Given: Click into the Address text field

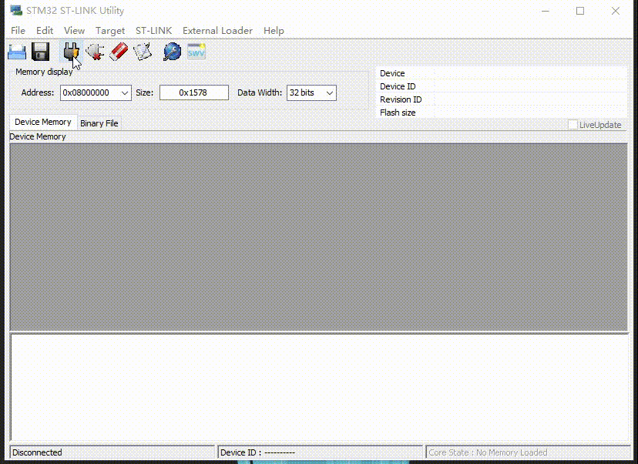Looking at the screenshot, I should point(89,92).
